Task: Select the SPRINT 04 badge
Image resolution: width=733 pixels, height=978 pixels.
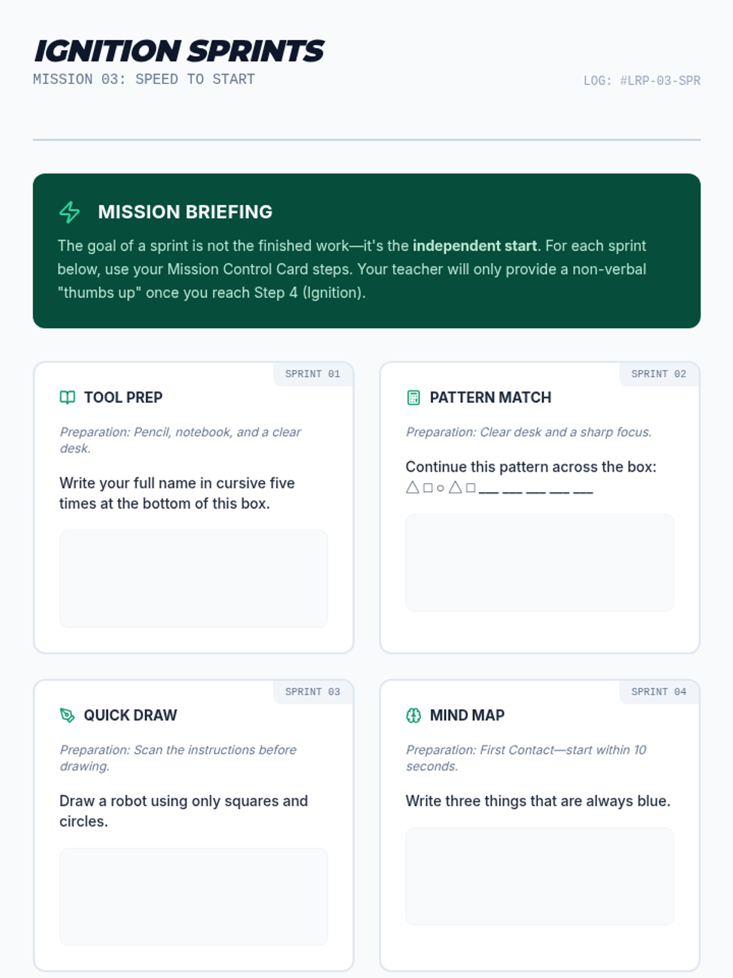Action: (x=659, y=692)
